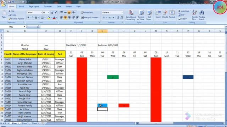The image size is (227, 127).
Task: Switch to the Page Layout tab
Action: click(34, 6)
